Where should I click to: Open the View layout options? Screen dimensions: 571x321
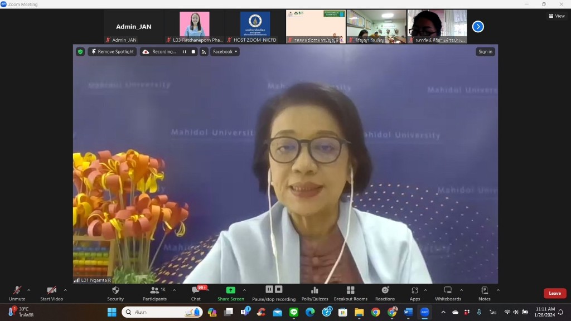[557, 16]
